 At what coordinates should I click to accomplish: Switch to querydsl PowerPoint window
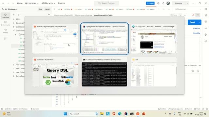click(x=55, y=72)
